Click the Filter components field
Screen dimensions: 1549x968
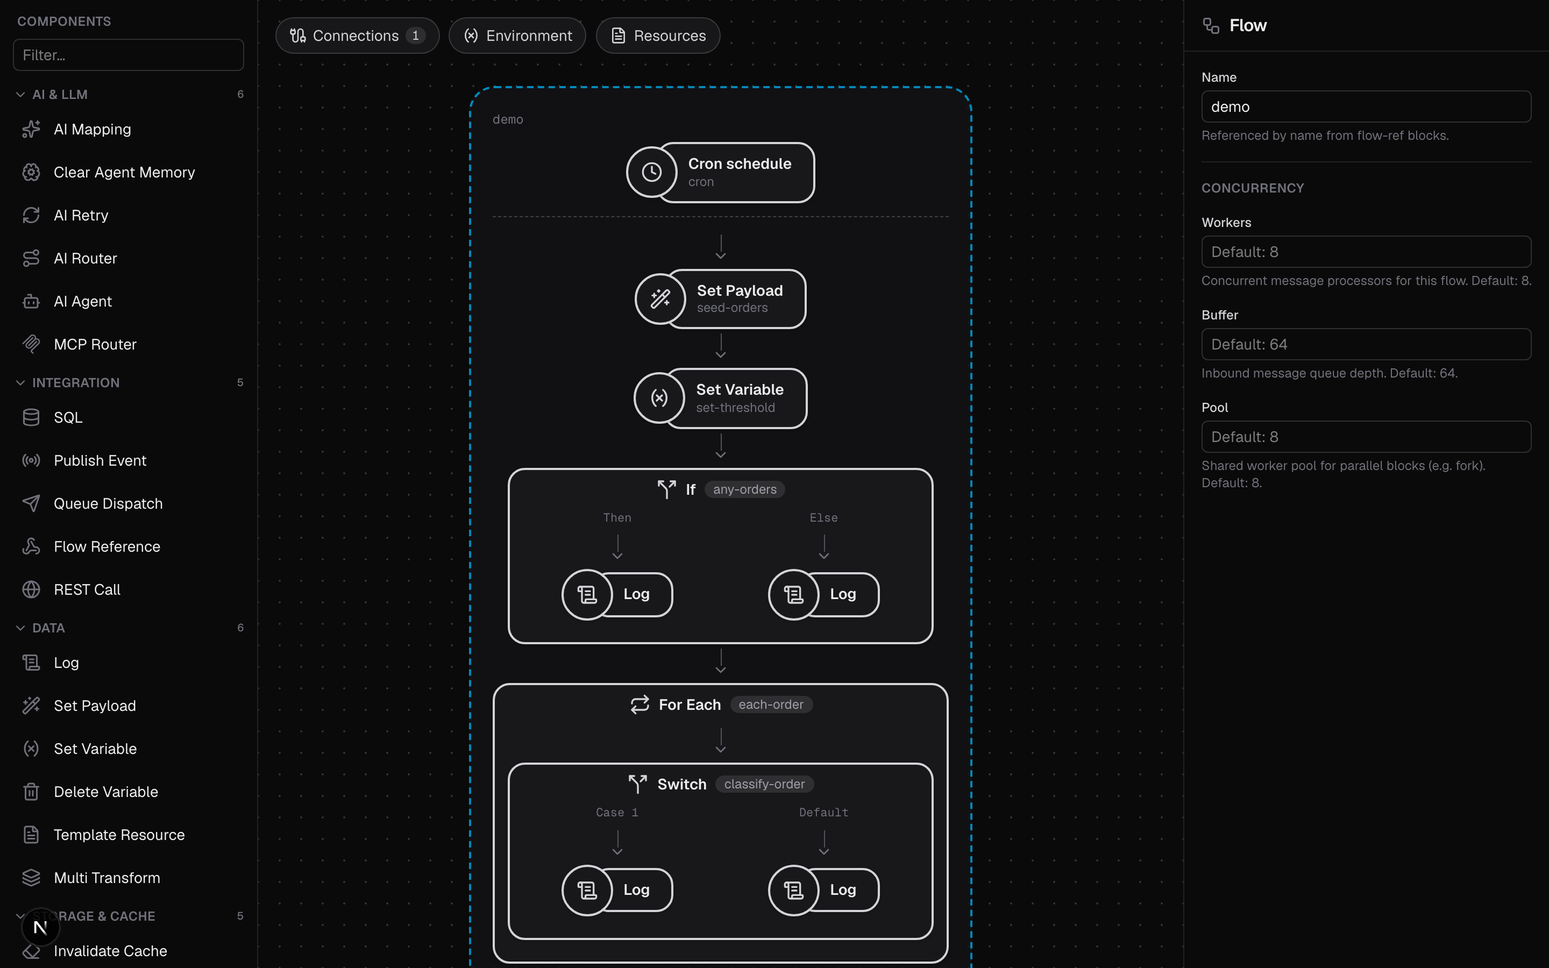pyautogui.click(x=128, y=55)
